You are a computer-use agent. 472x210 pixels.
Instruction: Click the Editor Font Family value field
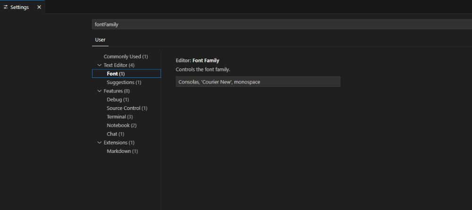click(x=258, y=82)
